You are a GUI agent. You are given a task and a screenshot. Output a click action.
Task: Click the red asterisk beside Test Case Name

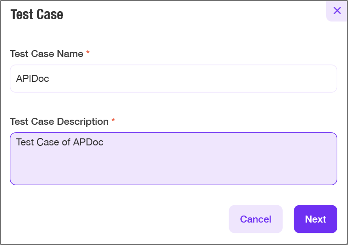[x=88, y=53]
